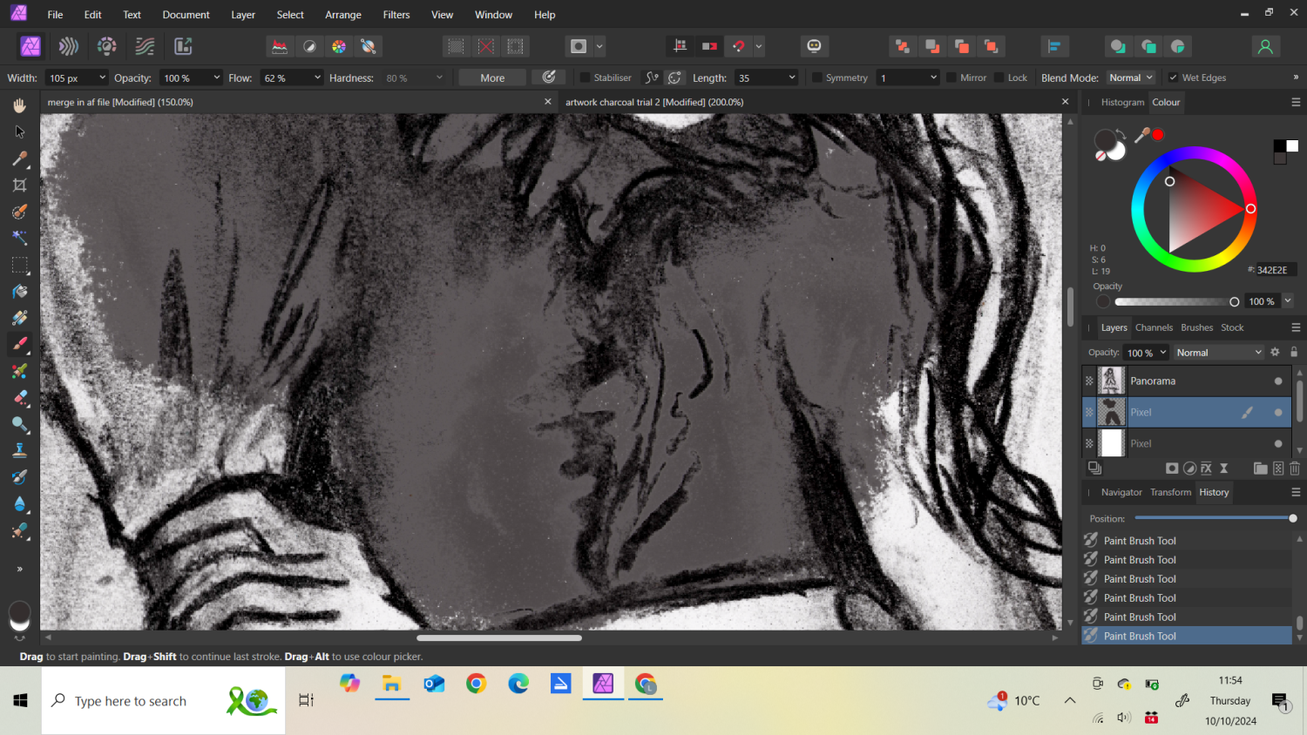Select the Colour Picker tool
This screenshot has width=1307, height=735.
19,158
